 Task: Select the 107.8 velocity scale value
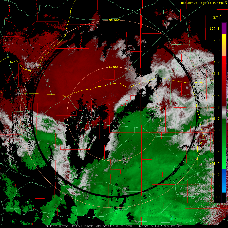(215, 28)
